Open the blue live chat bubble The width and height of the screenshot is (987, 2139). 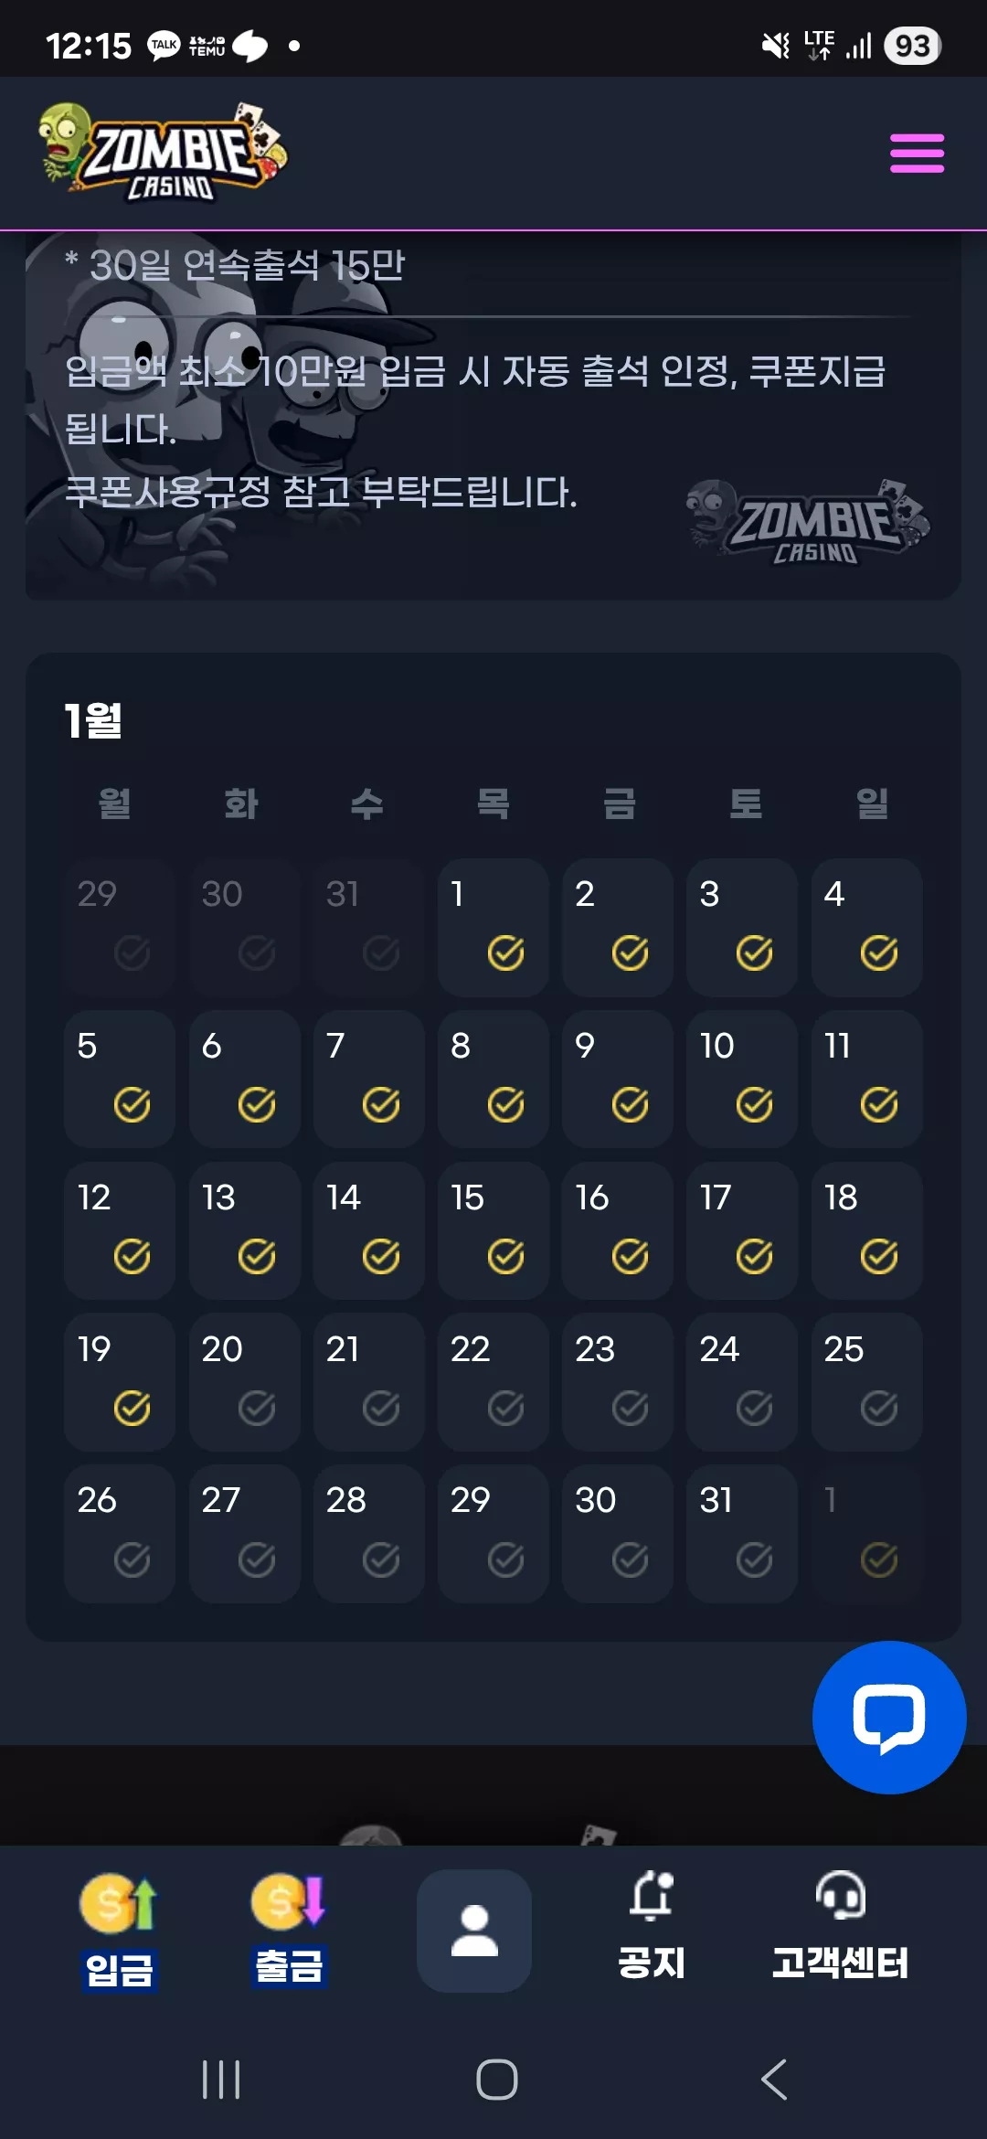(889, 1718)
